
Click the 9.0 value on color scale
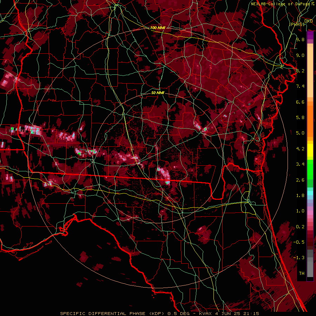(300, 55)
